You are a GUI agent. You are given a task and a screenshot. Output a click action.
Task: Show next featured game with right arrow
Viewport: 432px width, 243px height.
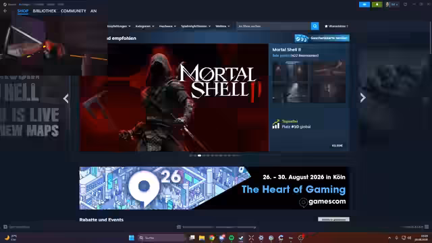[362, 97]
